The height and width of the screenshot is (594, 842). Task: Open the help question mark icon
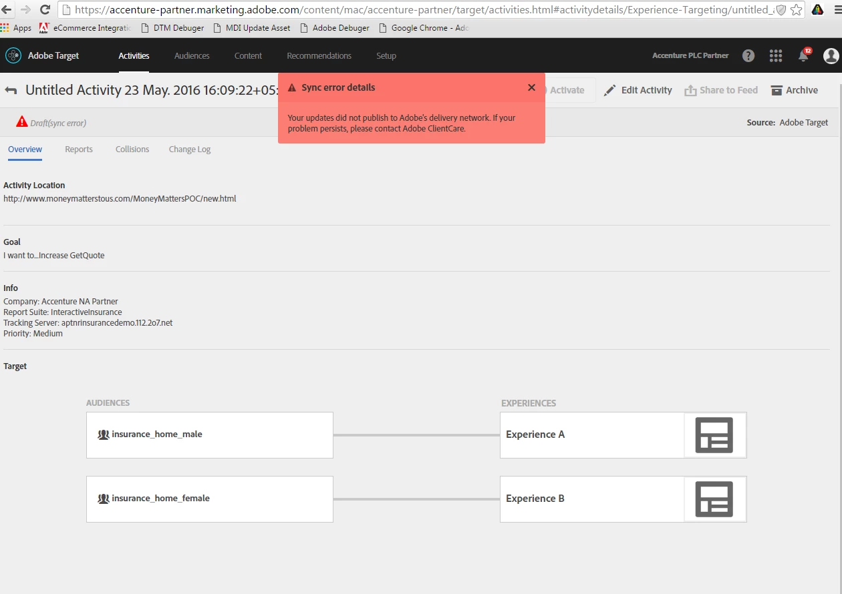[x=748, y=56]
